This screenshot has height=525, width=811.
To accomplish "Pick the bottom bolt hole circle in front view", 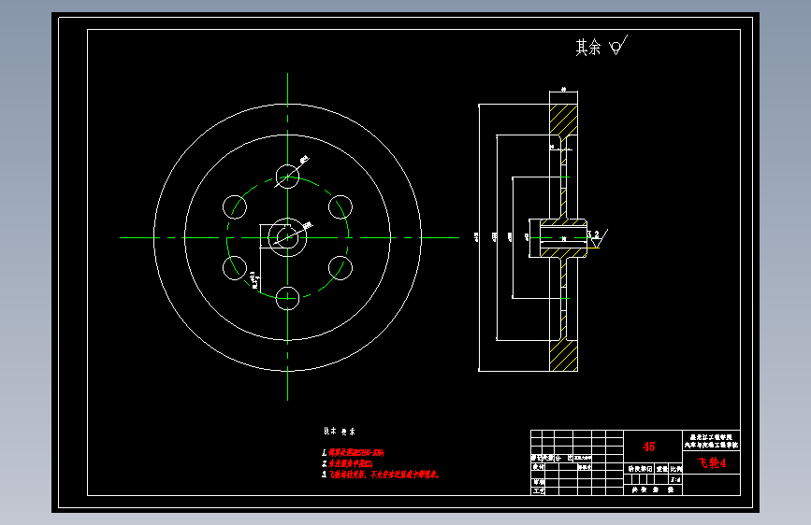I will point(287,298).
